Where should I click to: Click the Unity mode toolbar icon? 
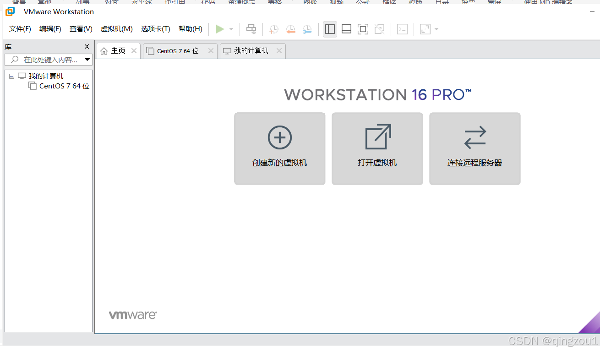[x=379, y=29]
